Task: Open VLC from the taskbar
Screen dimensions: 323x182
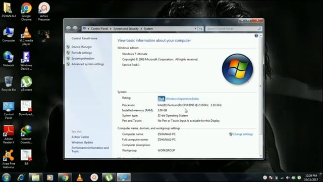Action: (80, 177)
